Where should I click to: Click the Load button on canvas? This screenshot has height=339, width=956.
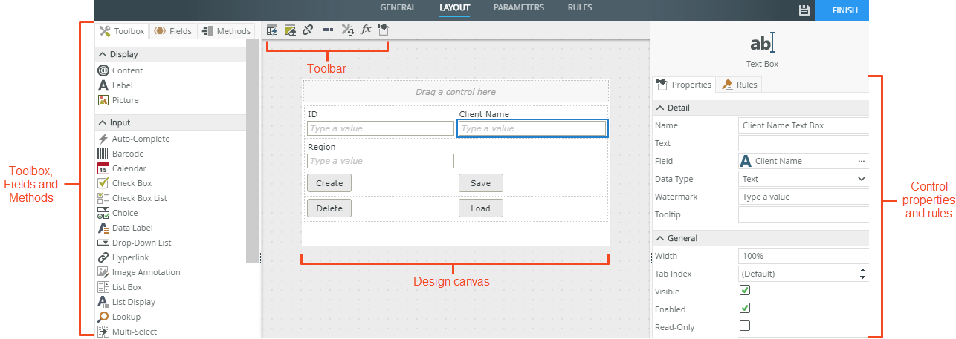point(480,208)
